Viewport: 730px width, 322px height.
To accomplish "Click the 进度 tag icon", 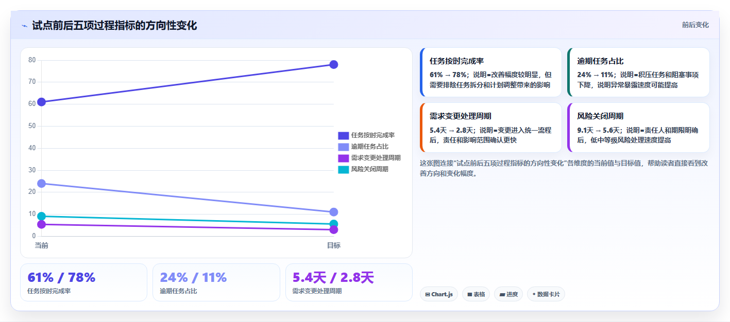I will point(502,294).
